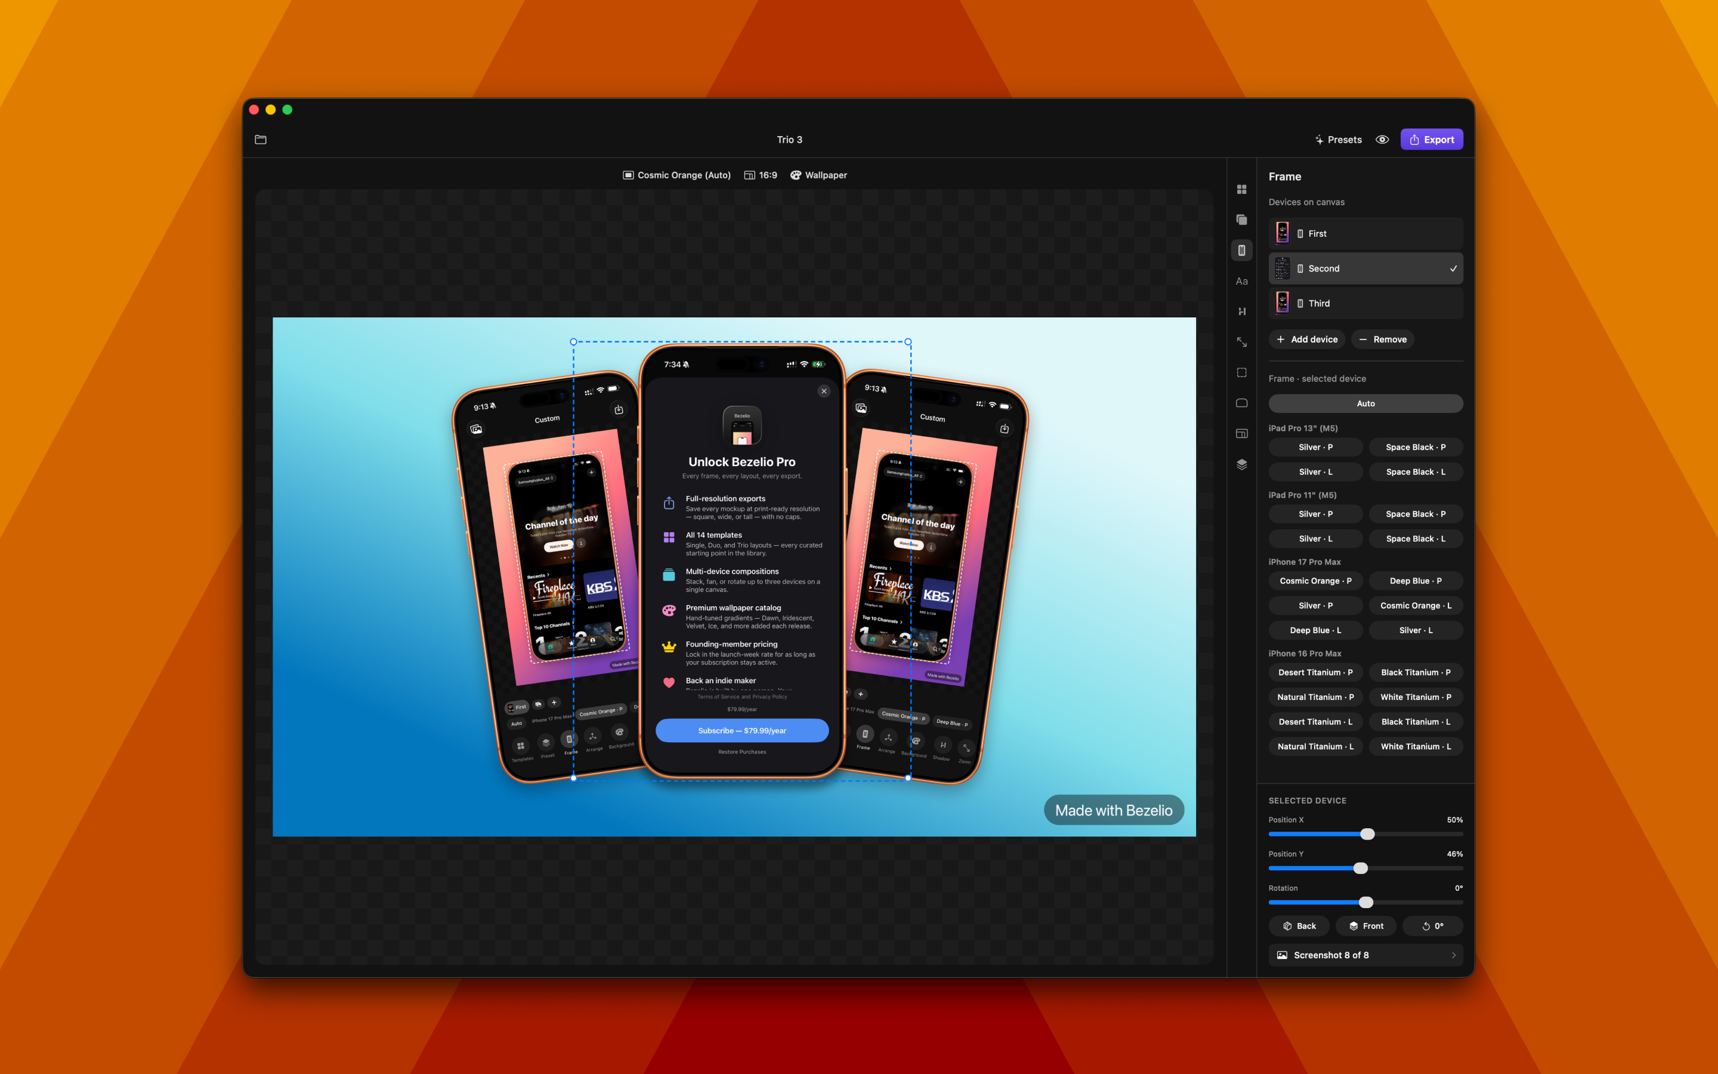Choose Deep Blue · L frame
This screenshot has width=1718, height=1074.
[x=1315, y=631]
